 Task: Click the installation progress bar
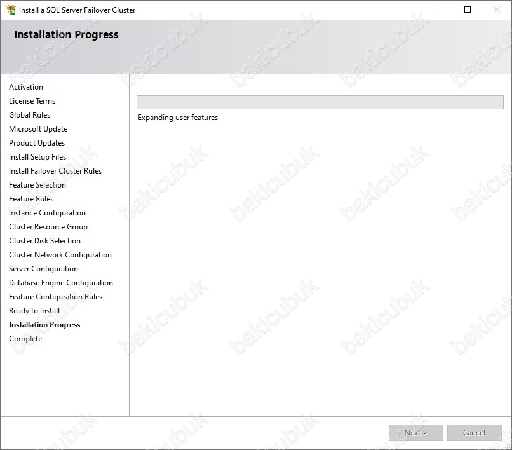point(320,102)
